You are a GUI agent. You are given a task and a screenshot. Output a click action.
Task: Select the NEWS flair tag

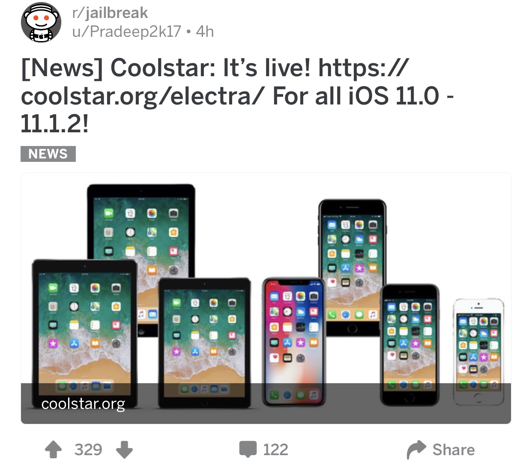48,154
